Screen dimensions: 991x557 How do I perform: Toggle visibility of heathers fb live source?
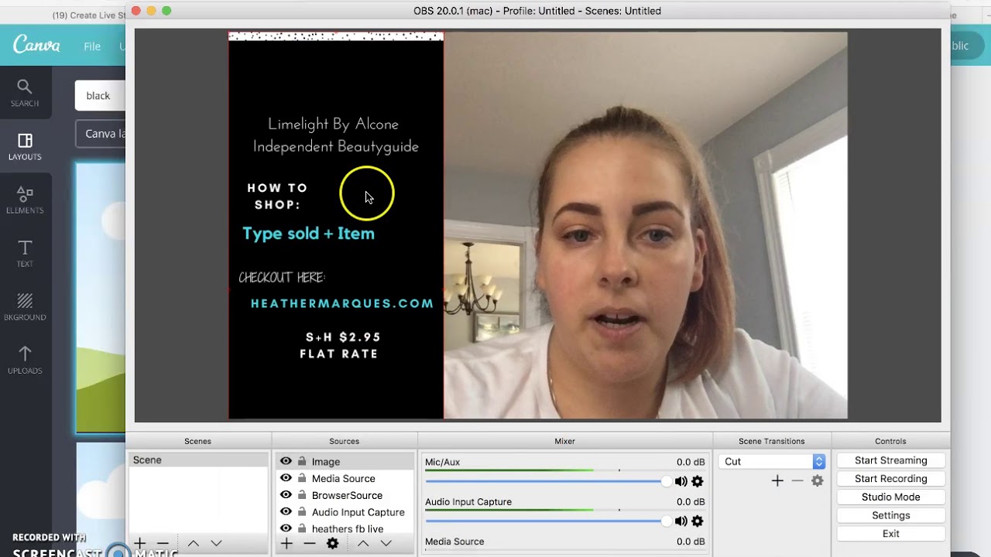coord(286,529)
